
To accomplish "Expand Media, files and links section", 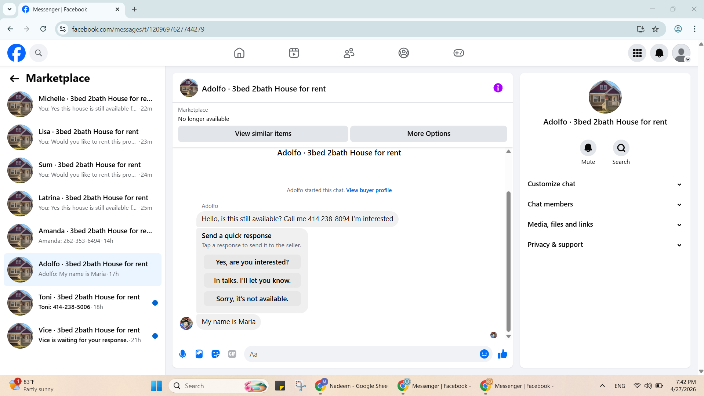I will [605, 224].
